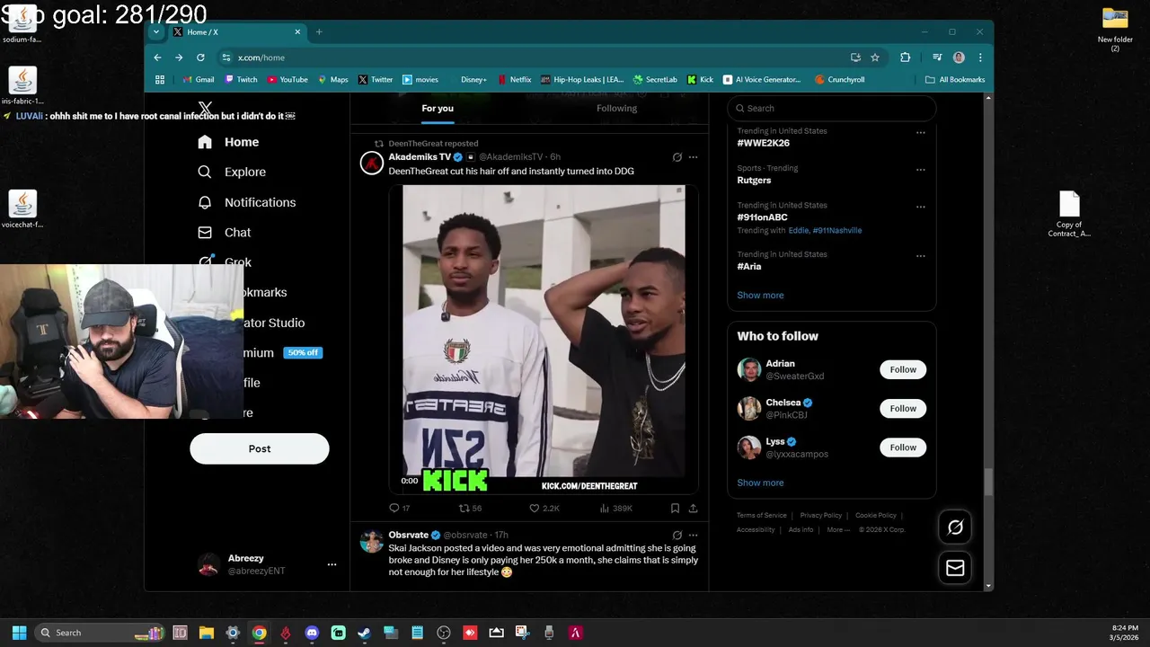Viewport: 1150px width, 647px height.
Task: Open Chrome three-dot menu
Action: click(x=980, y=58)
